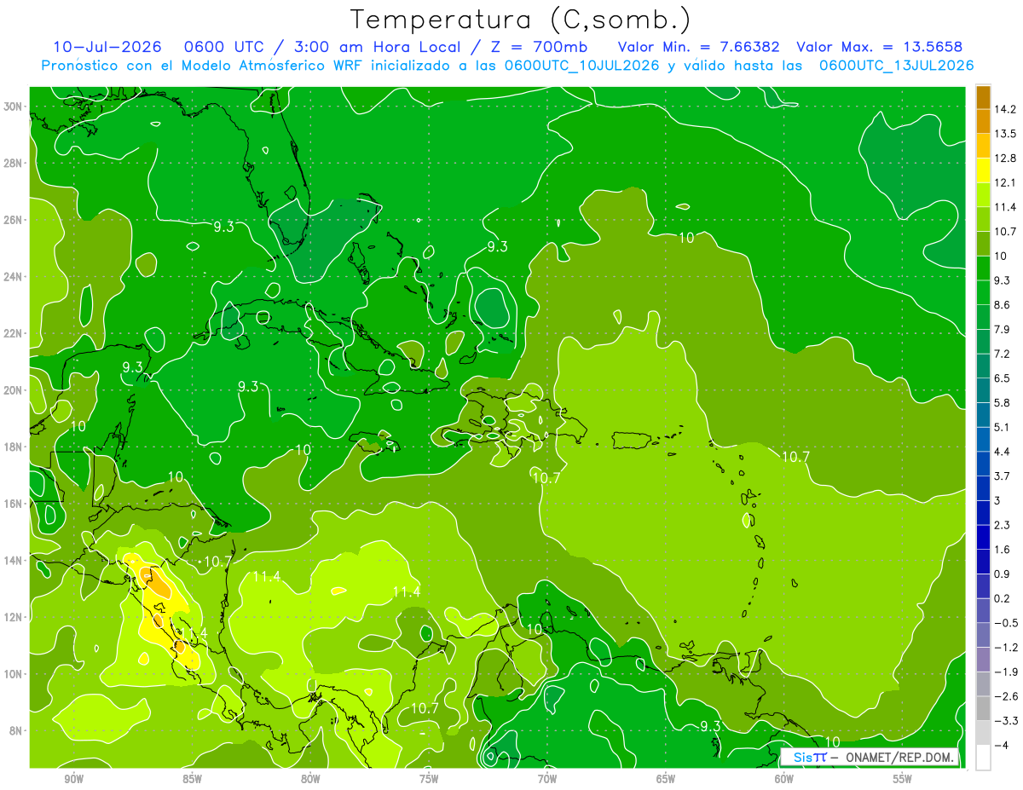
Task: Click the 7.2 label on the color scale
Action: click(x=1002, y=354)
